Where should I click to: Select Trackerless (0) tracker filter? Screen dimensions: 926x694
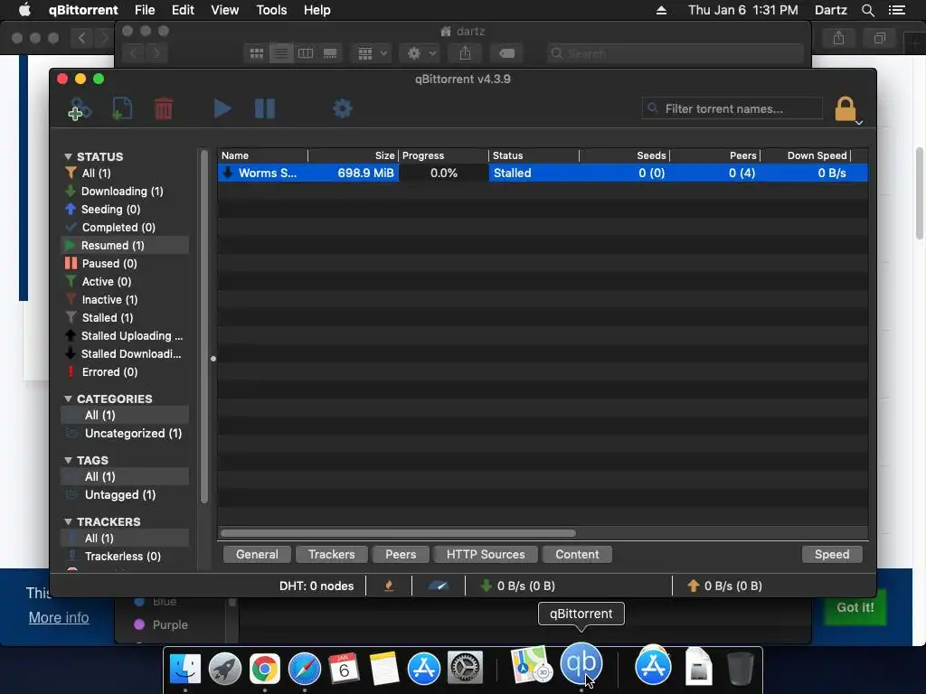click(125, 557)
